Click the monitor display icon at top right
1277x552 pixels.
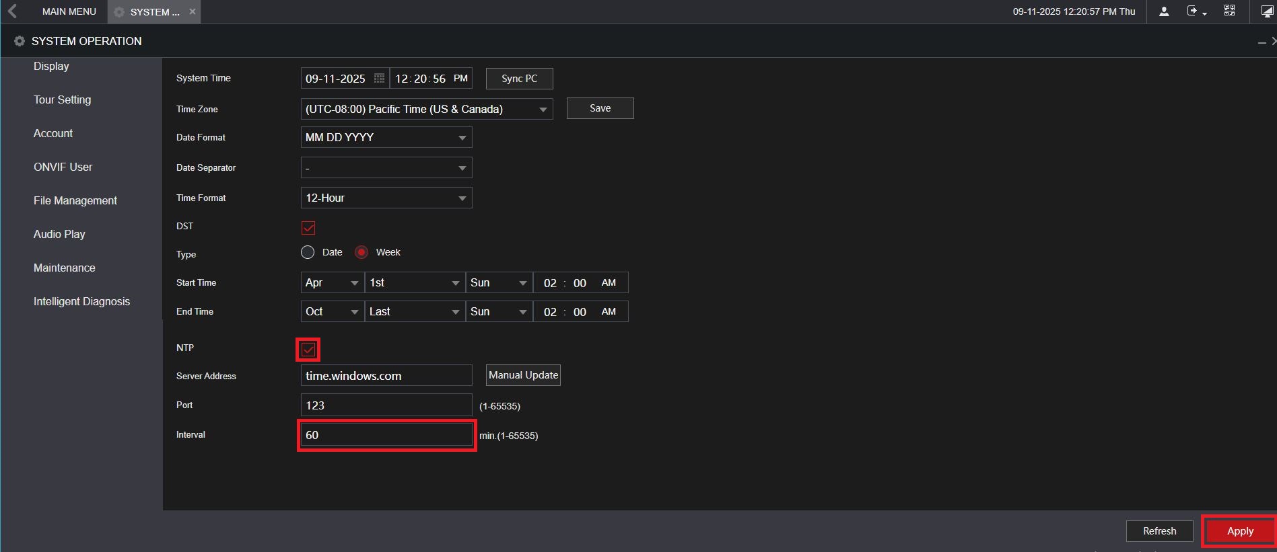click(1266, 11)
